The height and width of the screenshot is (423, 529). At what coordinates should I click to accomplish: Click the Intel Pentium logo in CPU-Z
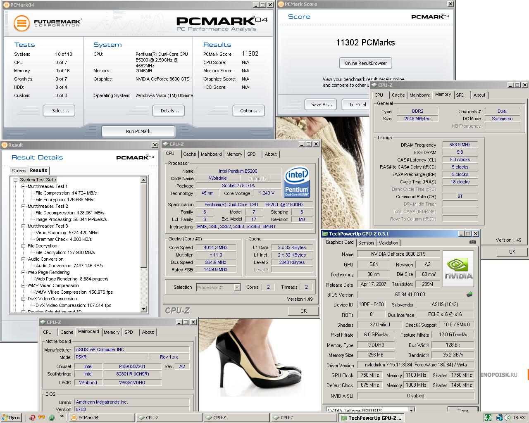[x=297, y=182]
